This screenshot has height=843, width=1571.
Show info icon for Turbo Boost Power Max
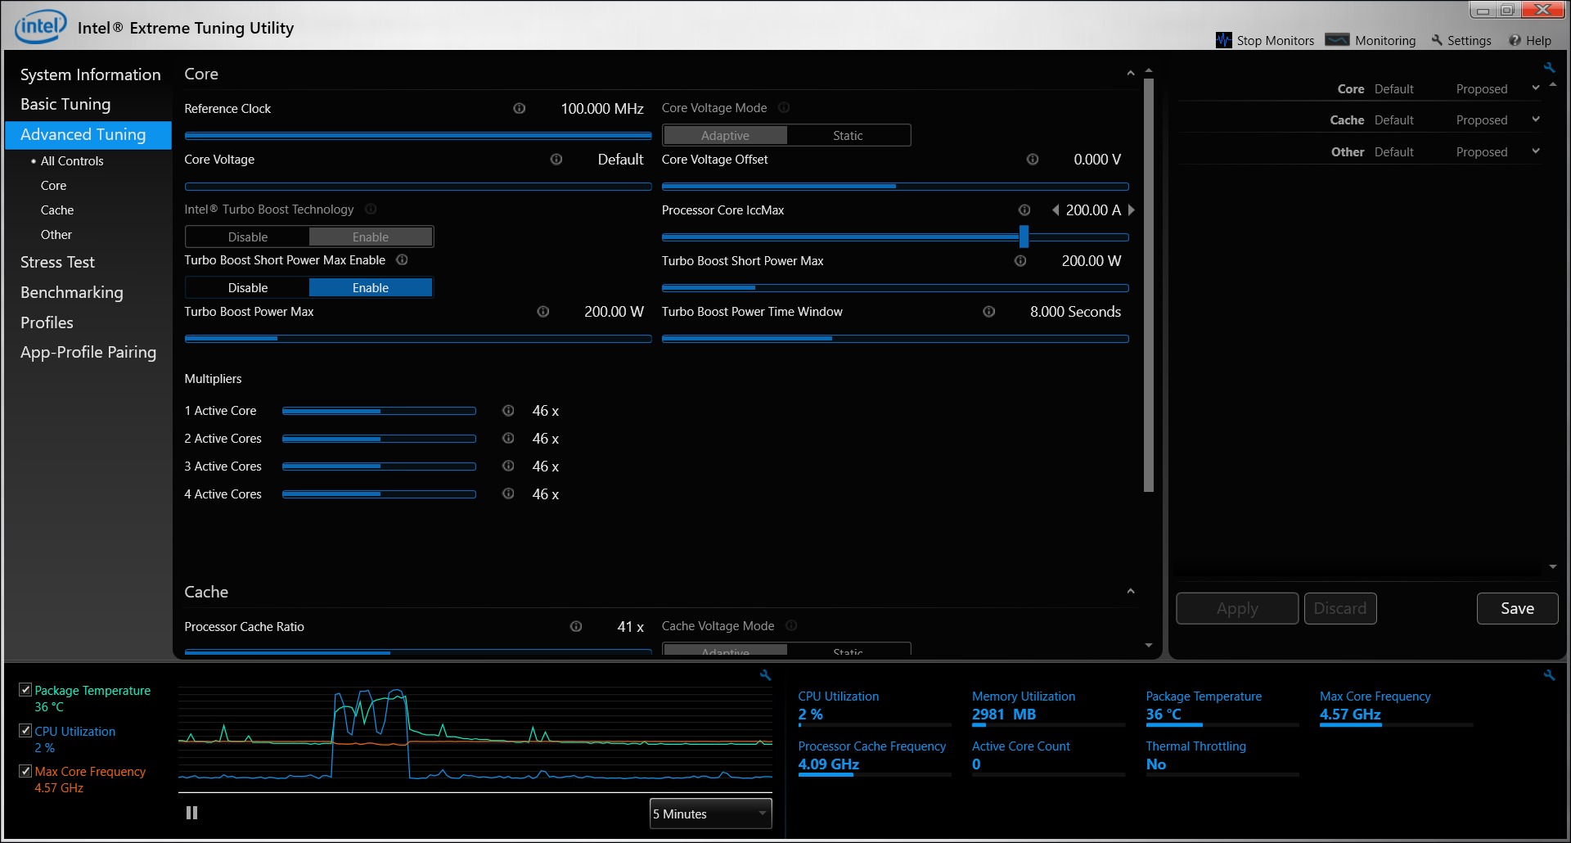[543, 311]
